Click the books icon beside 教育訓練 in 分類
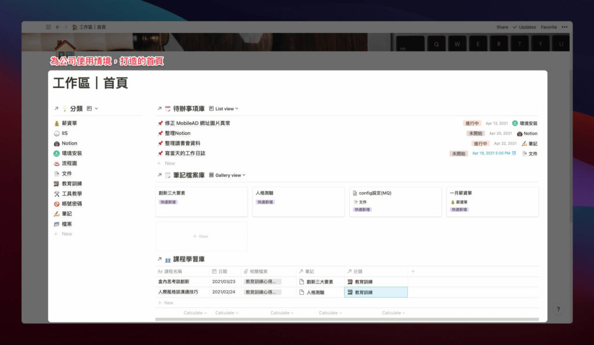Image resolution: width=594 pixels, height=345 pixels. [56, 183]
